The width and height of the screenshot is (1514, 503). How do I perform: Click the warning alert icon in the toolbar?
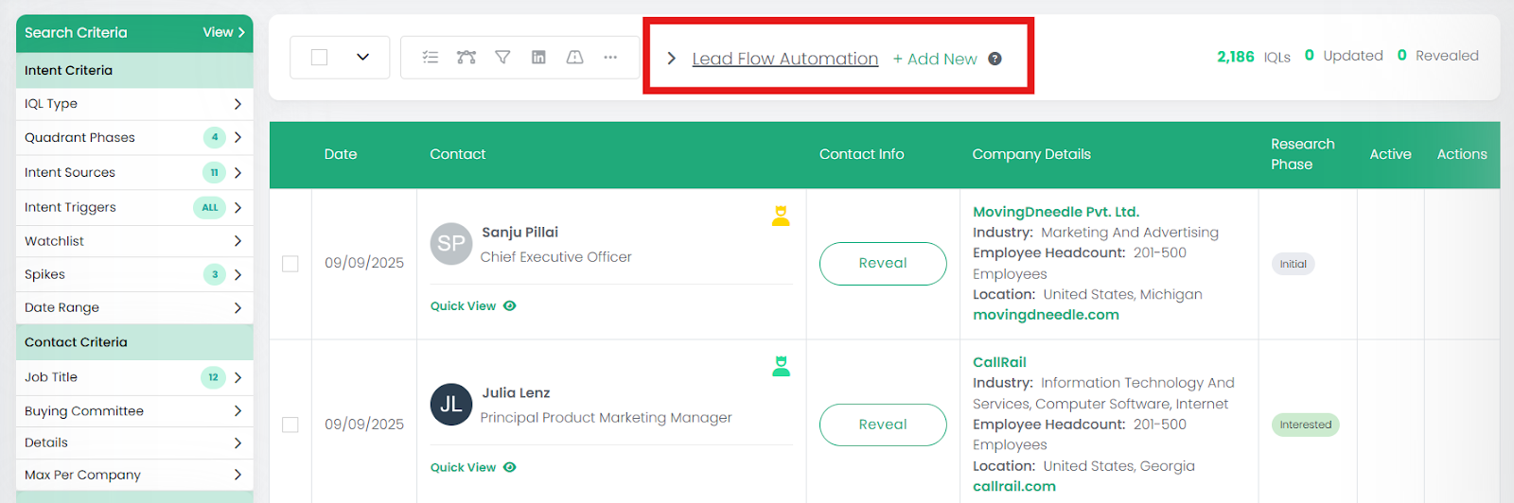[574, 58]
